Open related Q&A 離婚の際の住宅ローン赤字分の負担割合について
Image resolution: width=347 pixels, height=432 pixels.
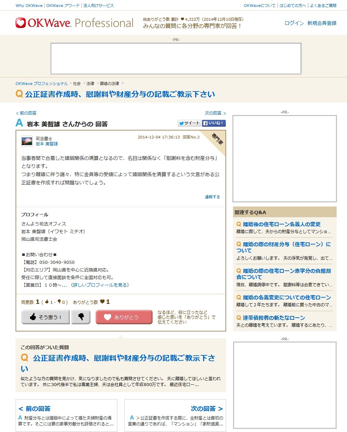pos(283,274)
